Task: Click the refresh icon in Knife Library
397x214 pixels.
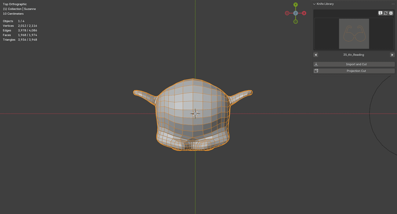Action: pos(385,13)
